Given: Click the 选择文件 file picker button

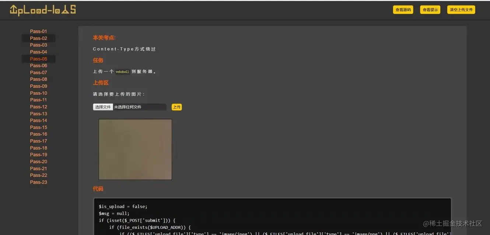Looking at the screenshot, I should tap(103, 107).
